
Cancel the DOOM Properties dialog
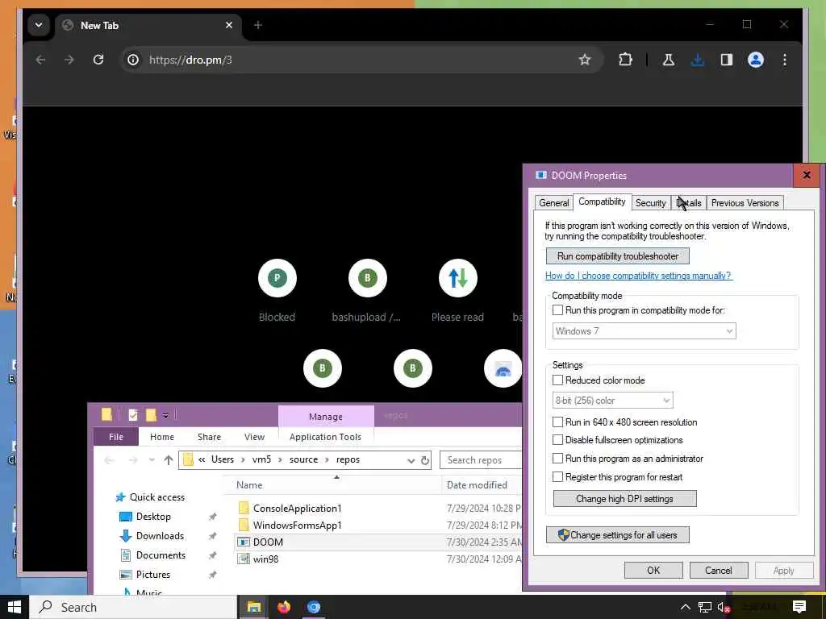(x=719, y=571)
